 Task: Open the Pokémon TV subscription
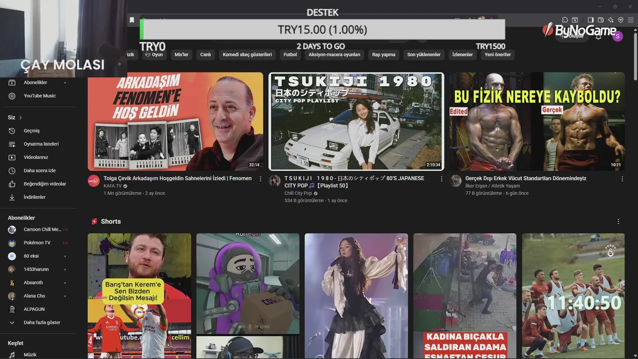38,243
